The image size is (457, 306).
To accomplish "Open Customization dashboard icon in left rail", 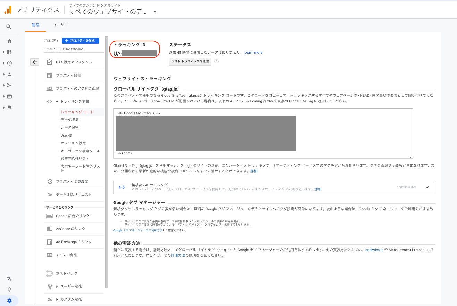I will (9, 52).
